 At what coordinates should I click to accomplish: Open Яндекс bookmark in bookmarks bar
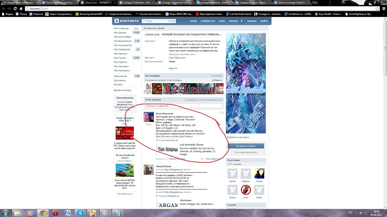(7, 14)
